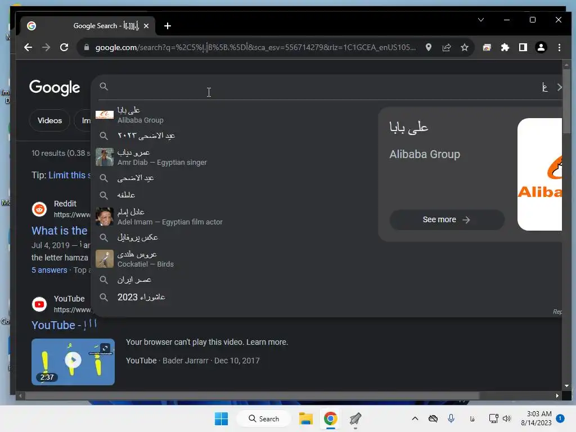
Task: View site info via the padlock icon
Action: pos(87,47)
